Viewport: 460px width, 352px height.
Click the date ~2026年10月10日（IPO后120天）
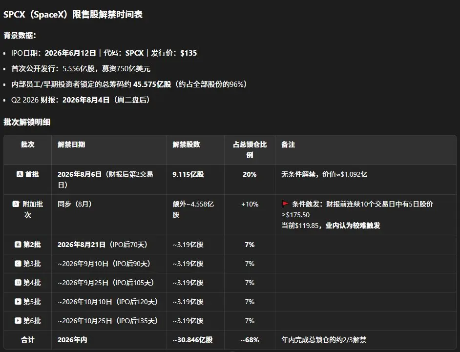(107, 302)
